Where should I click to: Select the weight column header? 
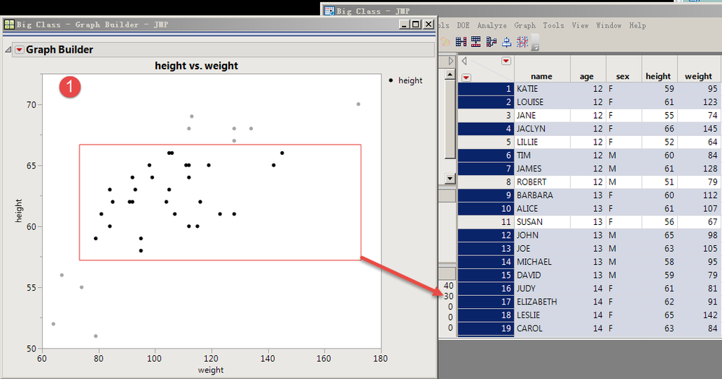tap(698, 76)
